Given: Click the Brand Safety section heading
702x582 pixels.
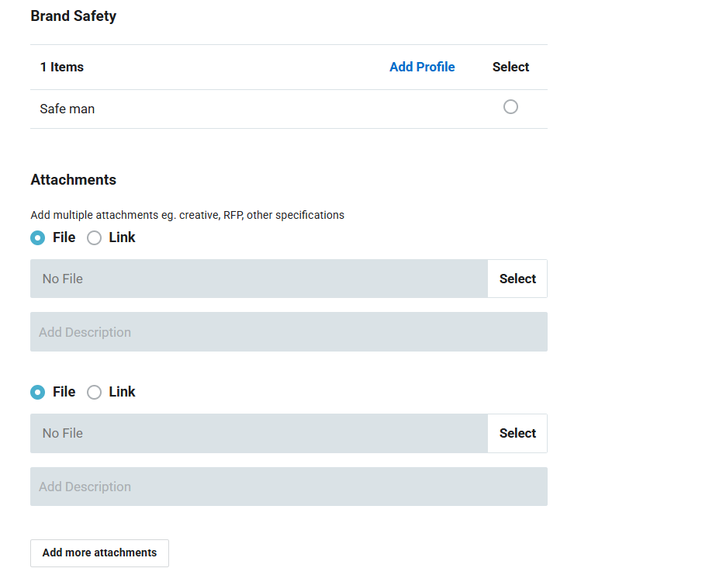Looking at the screenshot, I should [x=74, y=16].
